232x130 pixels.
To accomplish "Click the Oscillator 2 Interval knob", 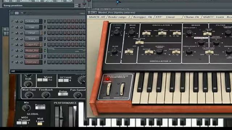I will (159, 51).
